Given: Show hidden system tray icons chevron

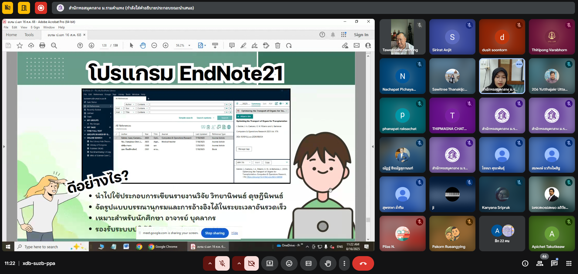Looking at the screenshot, I should (x=307, y=247).
